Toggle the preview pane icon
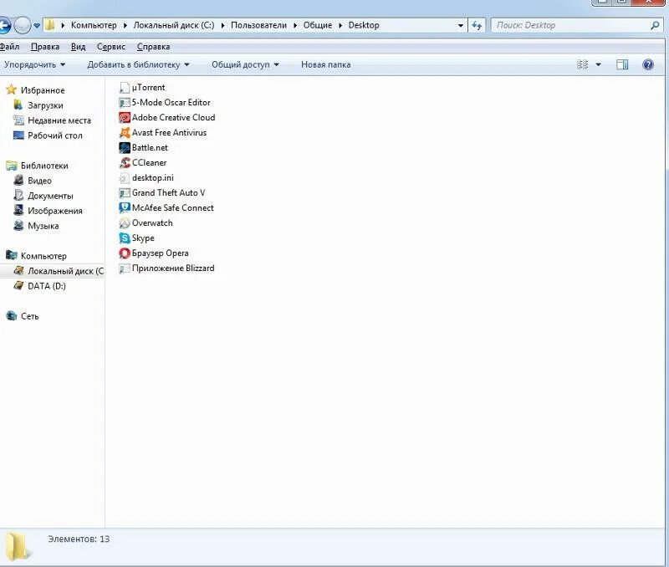The width and height of the screenshot is (669, 567). [622, 64]
